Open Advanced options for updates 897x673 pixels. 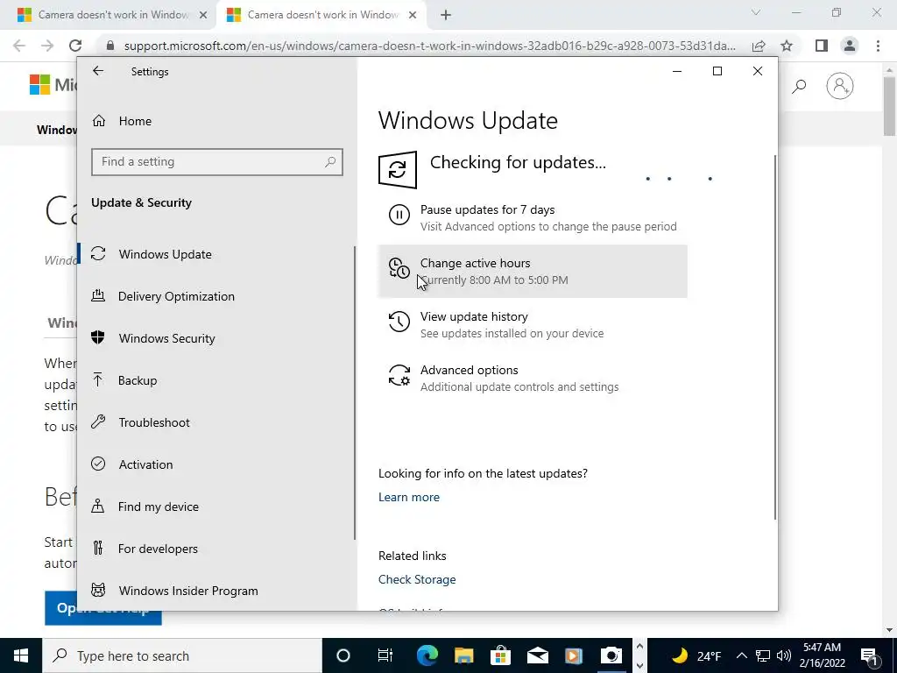pos(532,378)
